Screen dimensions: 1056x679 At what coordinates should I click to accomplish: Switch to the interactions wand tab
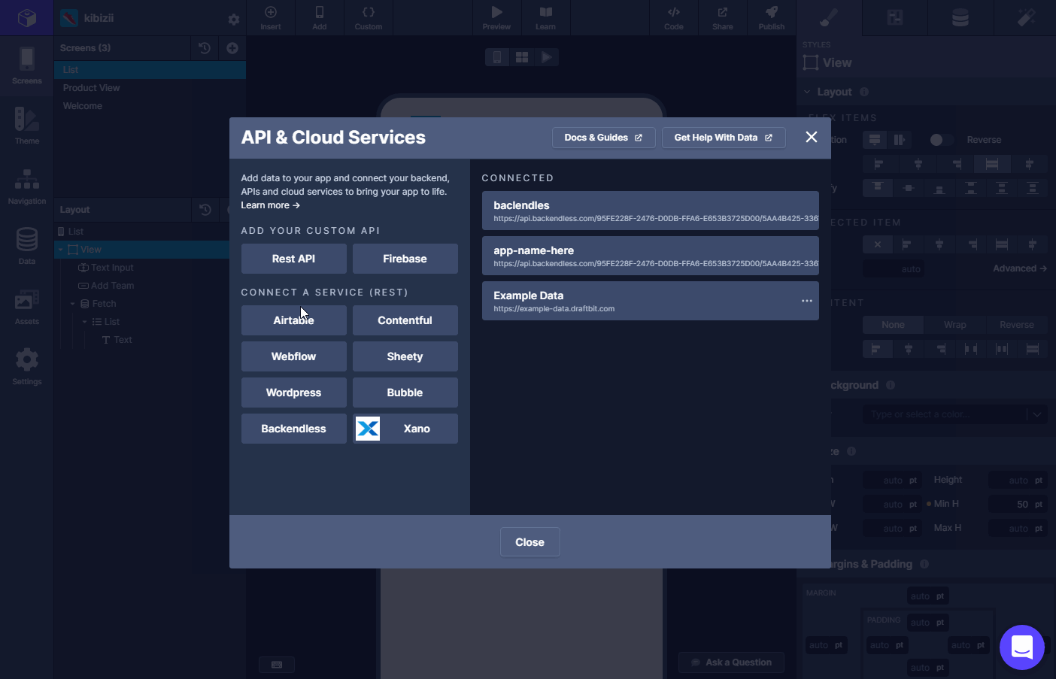click(1026, 17)
